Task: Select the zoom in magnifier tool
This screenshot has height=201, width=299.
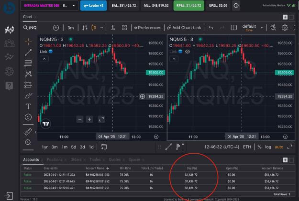Action: (28, 142)
